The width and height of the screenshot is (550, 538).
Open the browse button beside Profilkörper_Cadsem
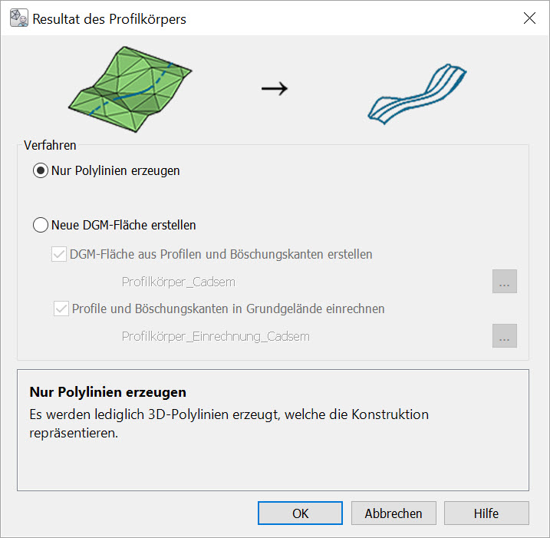coord(504,282)
